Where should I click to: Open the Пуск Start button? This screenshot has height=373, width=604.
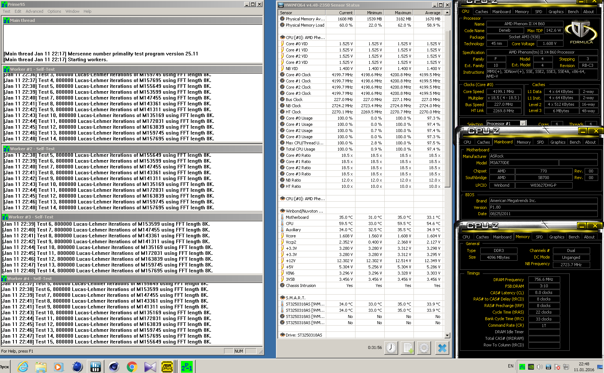click(5, 366)
